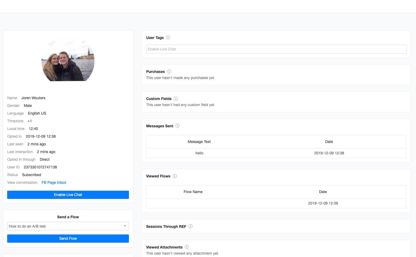Show info tooltip for Viewed Attachments

pyautogui.click(x=187, y=247)
